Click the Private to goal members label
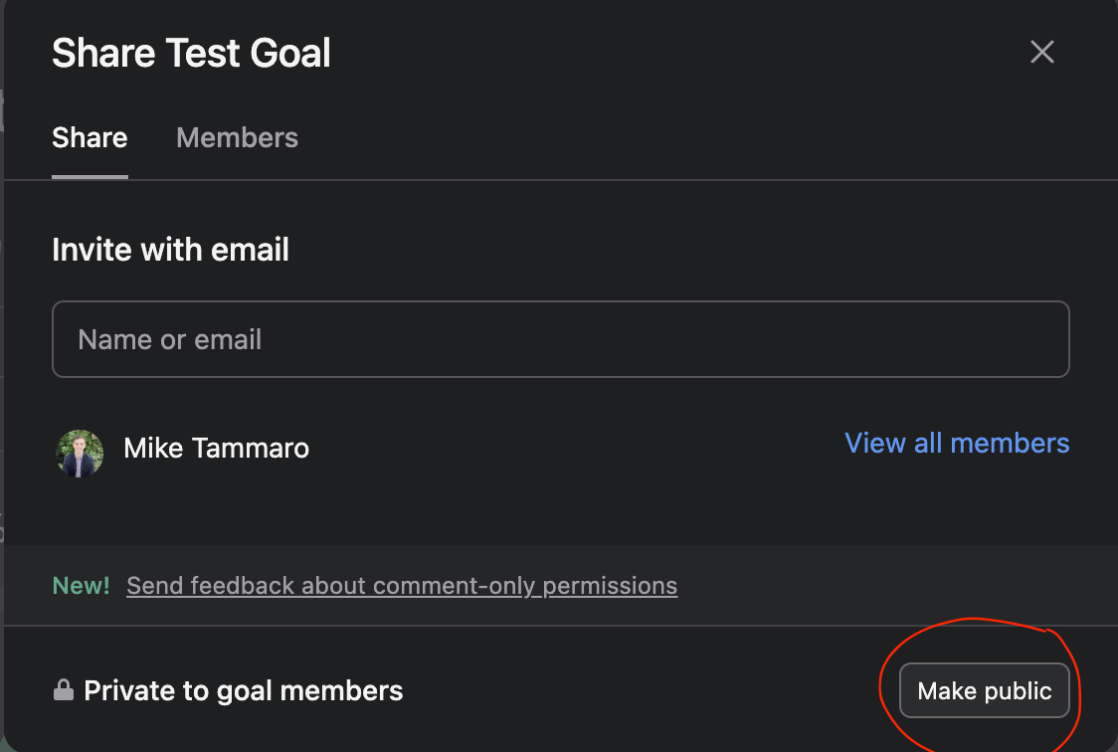Image resolution: width=1118 pixels, height=752 pixels. click(x=244, y=690)
